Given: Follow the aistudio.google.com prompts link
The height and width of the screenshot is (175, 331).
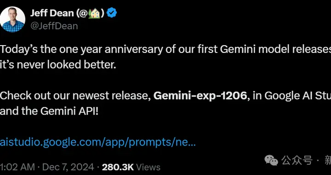Looking at the screenshot, I should 98,143.
